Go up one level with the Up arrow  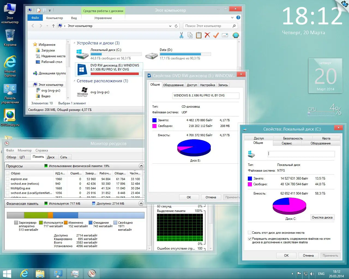click(53, 26)
